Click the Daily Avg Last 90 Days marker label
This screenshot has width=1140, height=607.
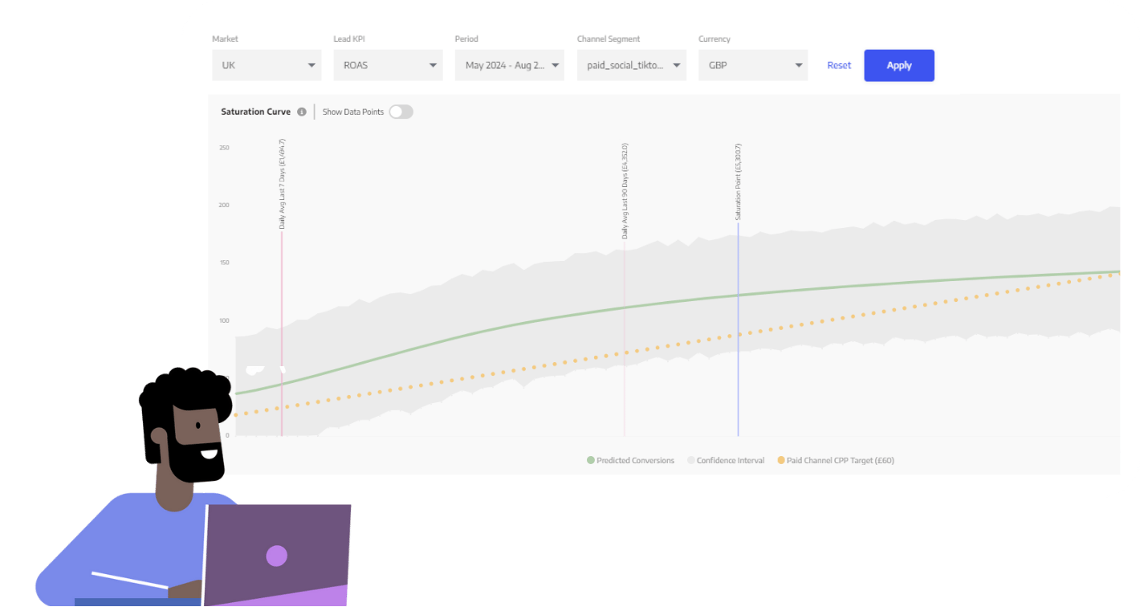pyautogui.click(x=625, y=191)
